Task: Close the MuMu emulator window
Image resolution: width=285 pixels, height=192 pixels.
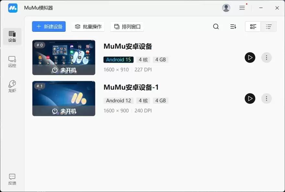Action: click(277, 8)
